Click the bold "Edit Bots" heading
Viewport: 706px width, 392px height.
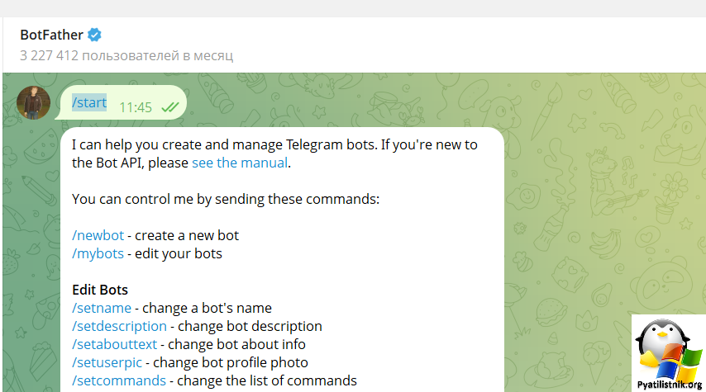[100, 290]
